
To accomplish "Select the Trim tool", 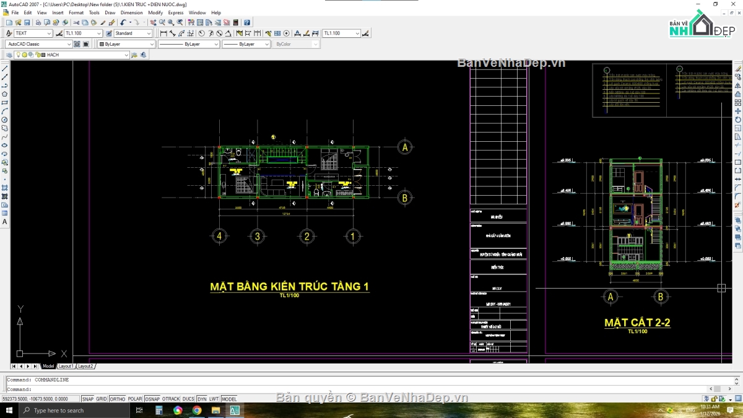I will click(737, 145).
